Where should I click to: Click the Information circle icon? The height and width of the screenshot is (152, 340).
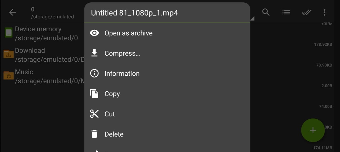(x=94, y=73)
